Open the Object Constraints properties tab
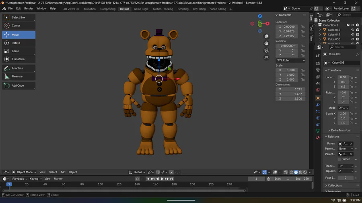The image size is (362, 203). (x=318, y=124)
